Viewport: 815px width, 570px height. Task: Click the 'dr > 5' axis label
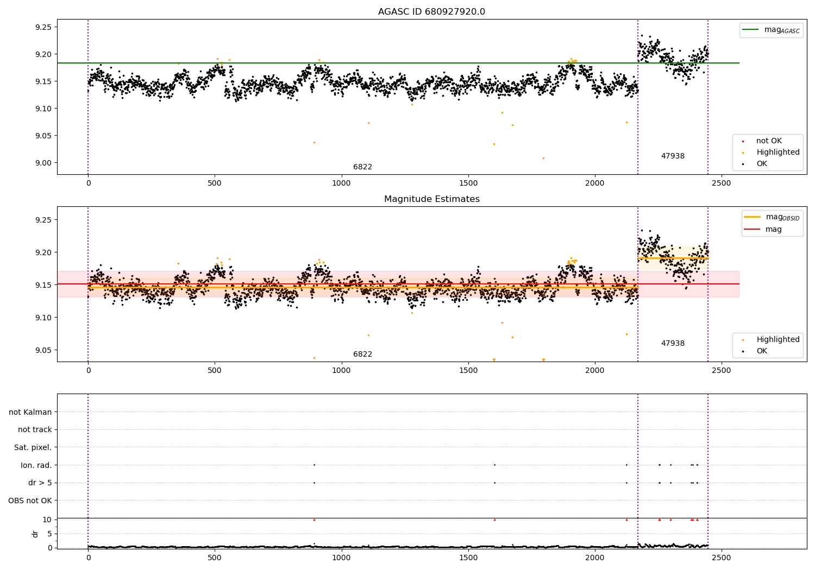(40, 483)
